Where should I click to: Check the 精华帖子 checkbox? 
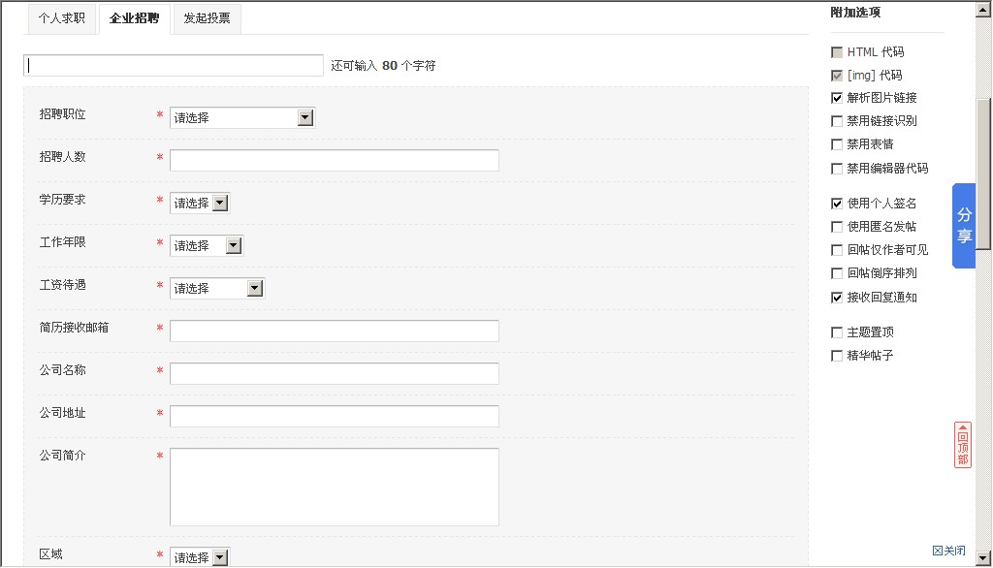pyautogui.click(x=837, y=356)
